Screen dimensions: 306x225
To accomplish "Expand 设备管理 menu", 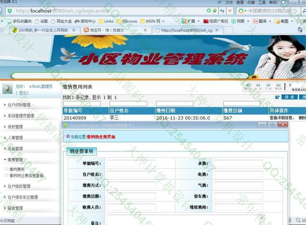I will (15, 149).
